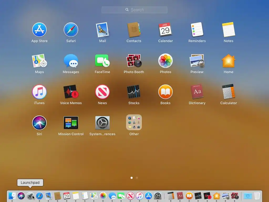This screenshot has width=269, height=202.
Task: Open Calculator in the Launchpad grid
Action: pyautogui.click(x=229, y=92)
